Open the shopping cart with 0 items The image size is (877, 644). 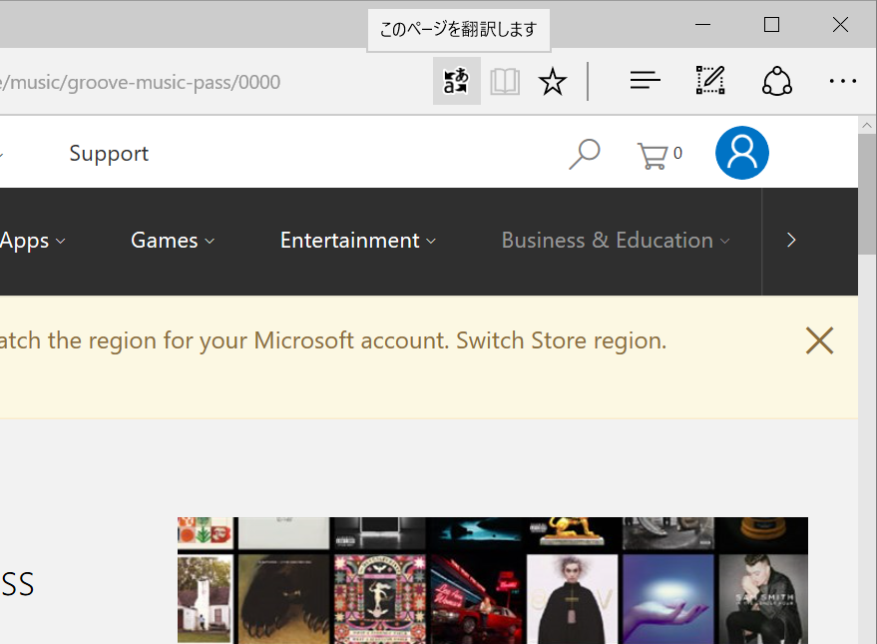659,156
